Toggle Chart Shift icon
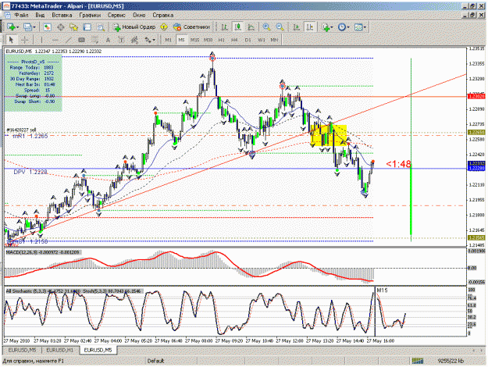The height and width of the screenshot is (367, 488). click(310, 27)
